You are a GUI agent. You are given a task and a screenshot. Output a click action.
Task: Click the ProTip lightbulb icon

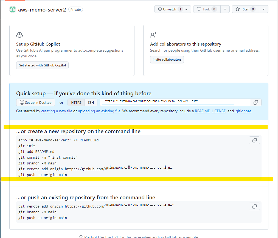point(81,237)
